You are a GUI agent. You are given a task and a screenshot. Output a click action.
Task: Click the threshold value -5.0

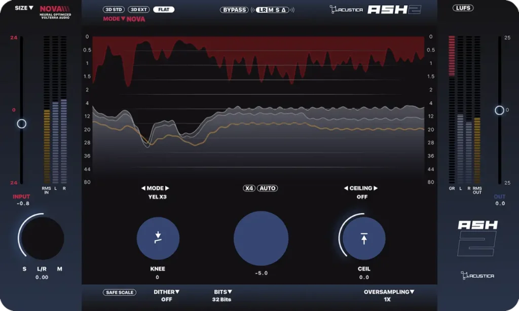(x=261, y=274)
